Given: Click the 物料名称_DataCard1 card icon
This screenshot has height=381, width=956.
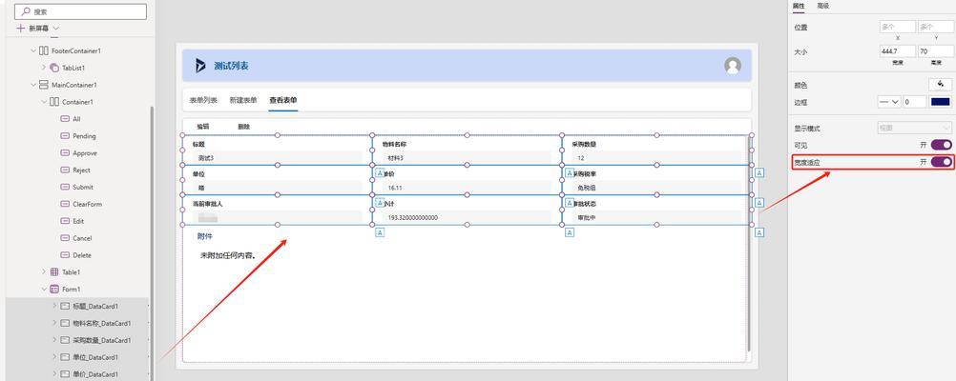Looking at the screenshot, I should [x=65, y=323].
